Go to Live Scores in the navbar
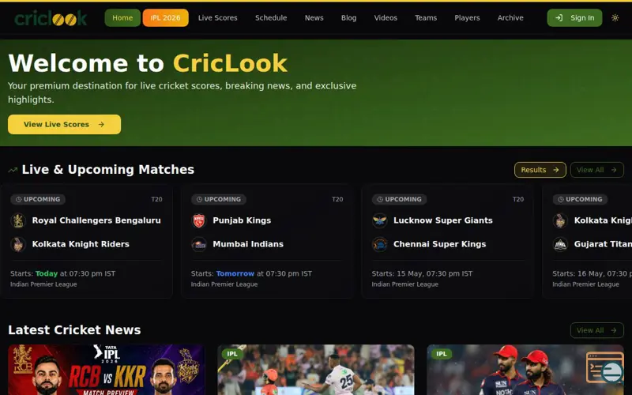Image resolution: width=632 pixels, height=395 pixels. (218, 17)
